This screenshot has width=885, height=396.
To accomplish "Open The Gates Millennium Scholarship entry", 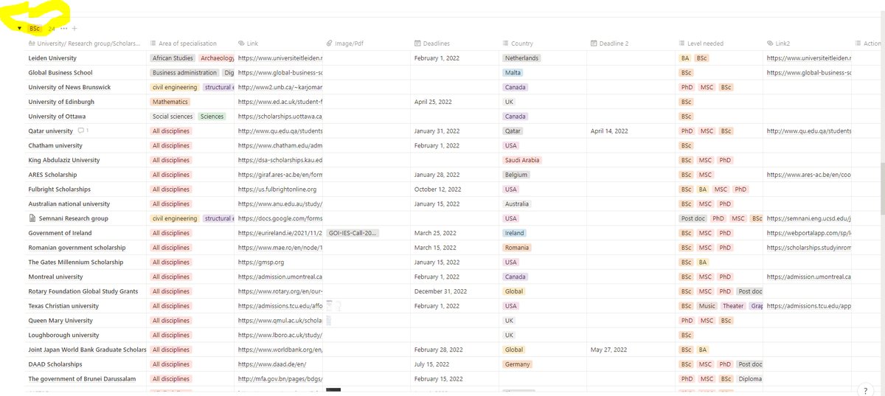I will (76, 262).
